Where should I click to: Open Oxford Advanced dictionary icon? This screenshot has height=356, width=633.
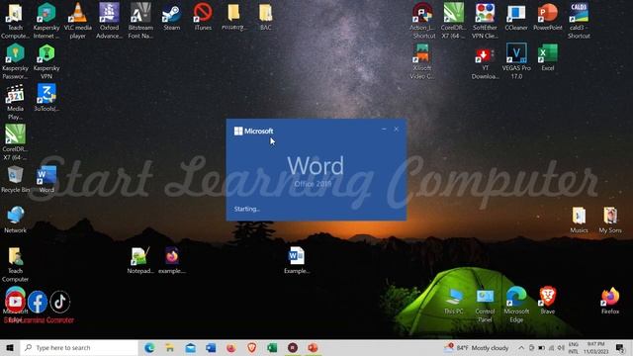click(109, 20)
